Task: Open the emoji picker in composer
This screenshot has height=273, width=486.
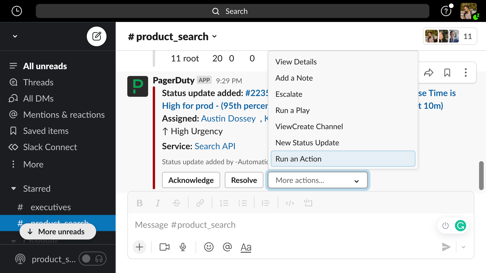Action: 209,247
